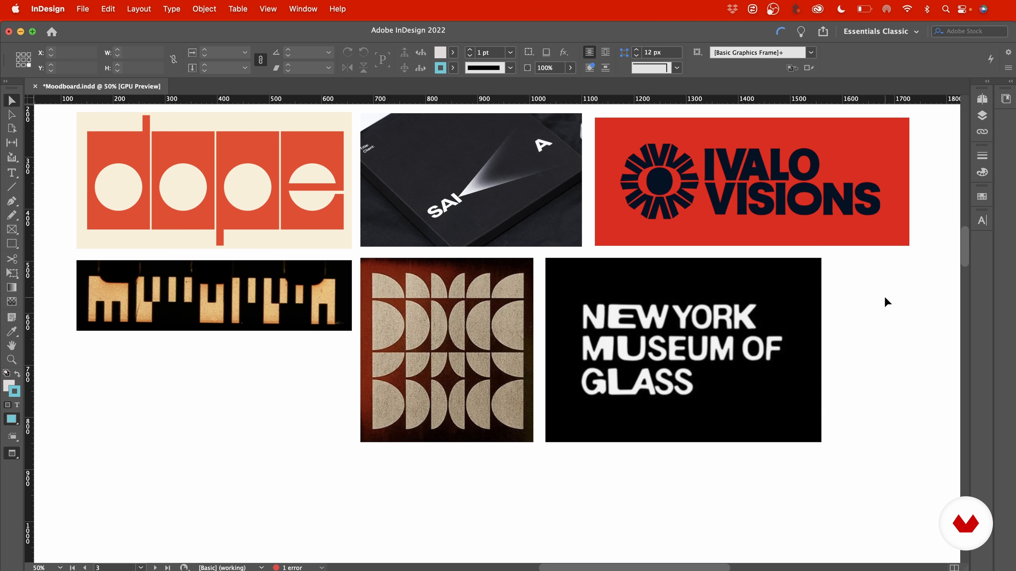1016x571 pixels.
Task: Toggle constrain scaling percentages link
Action: click(260, 59)
